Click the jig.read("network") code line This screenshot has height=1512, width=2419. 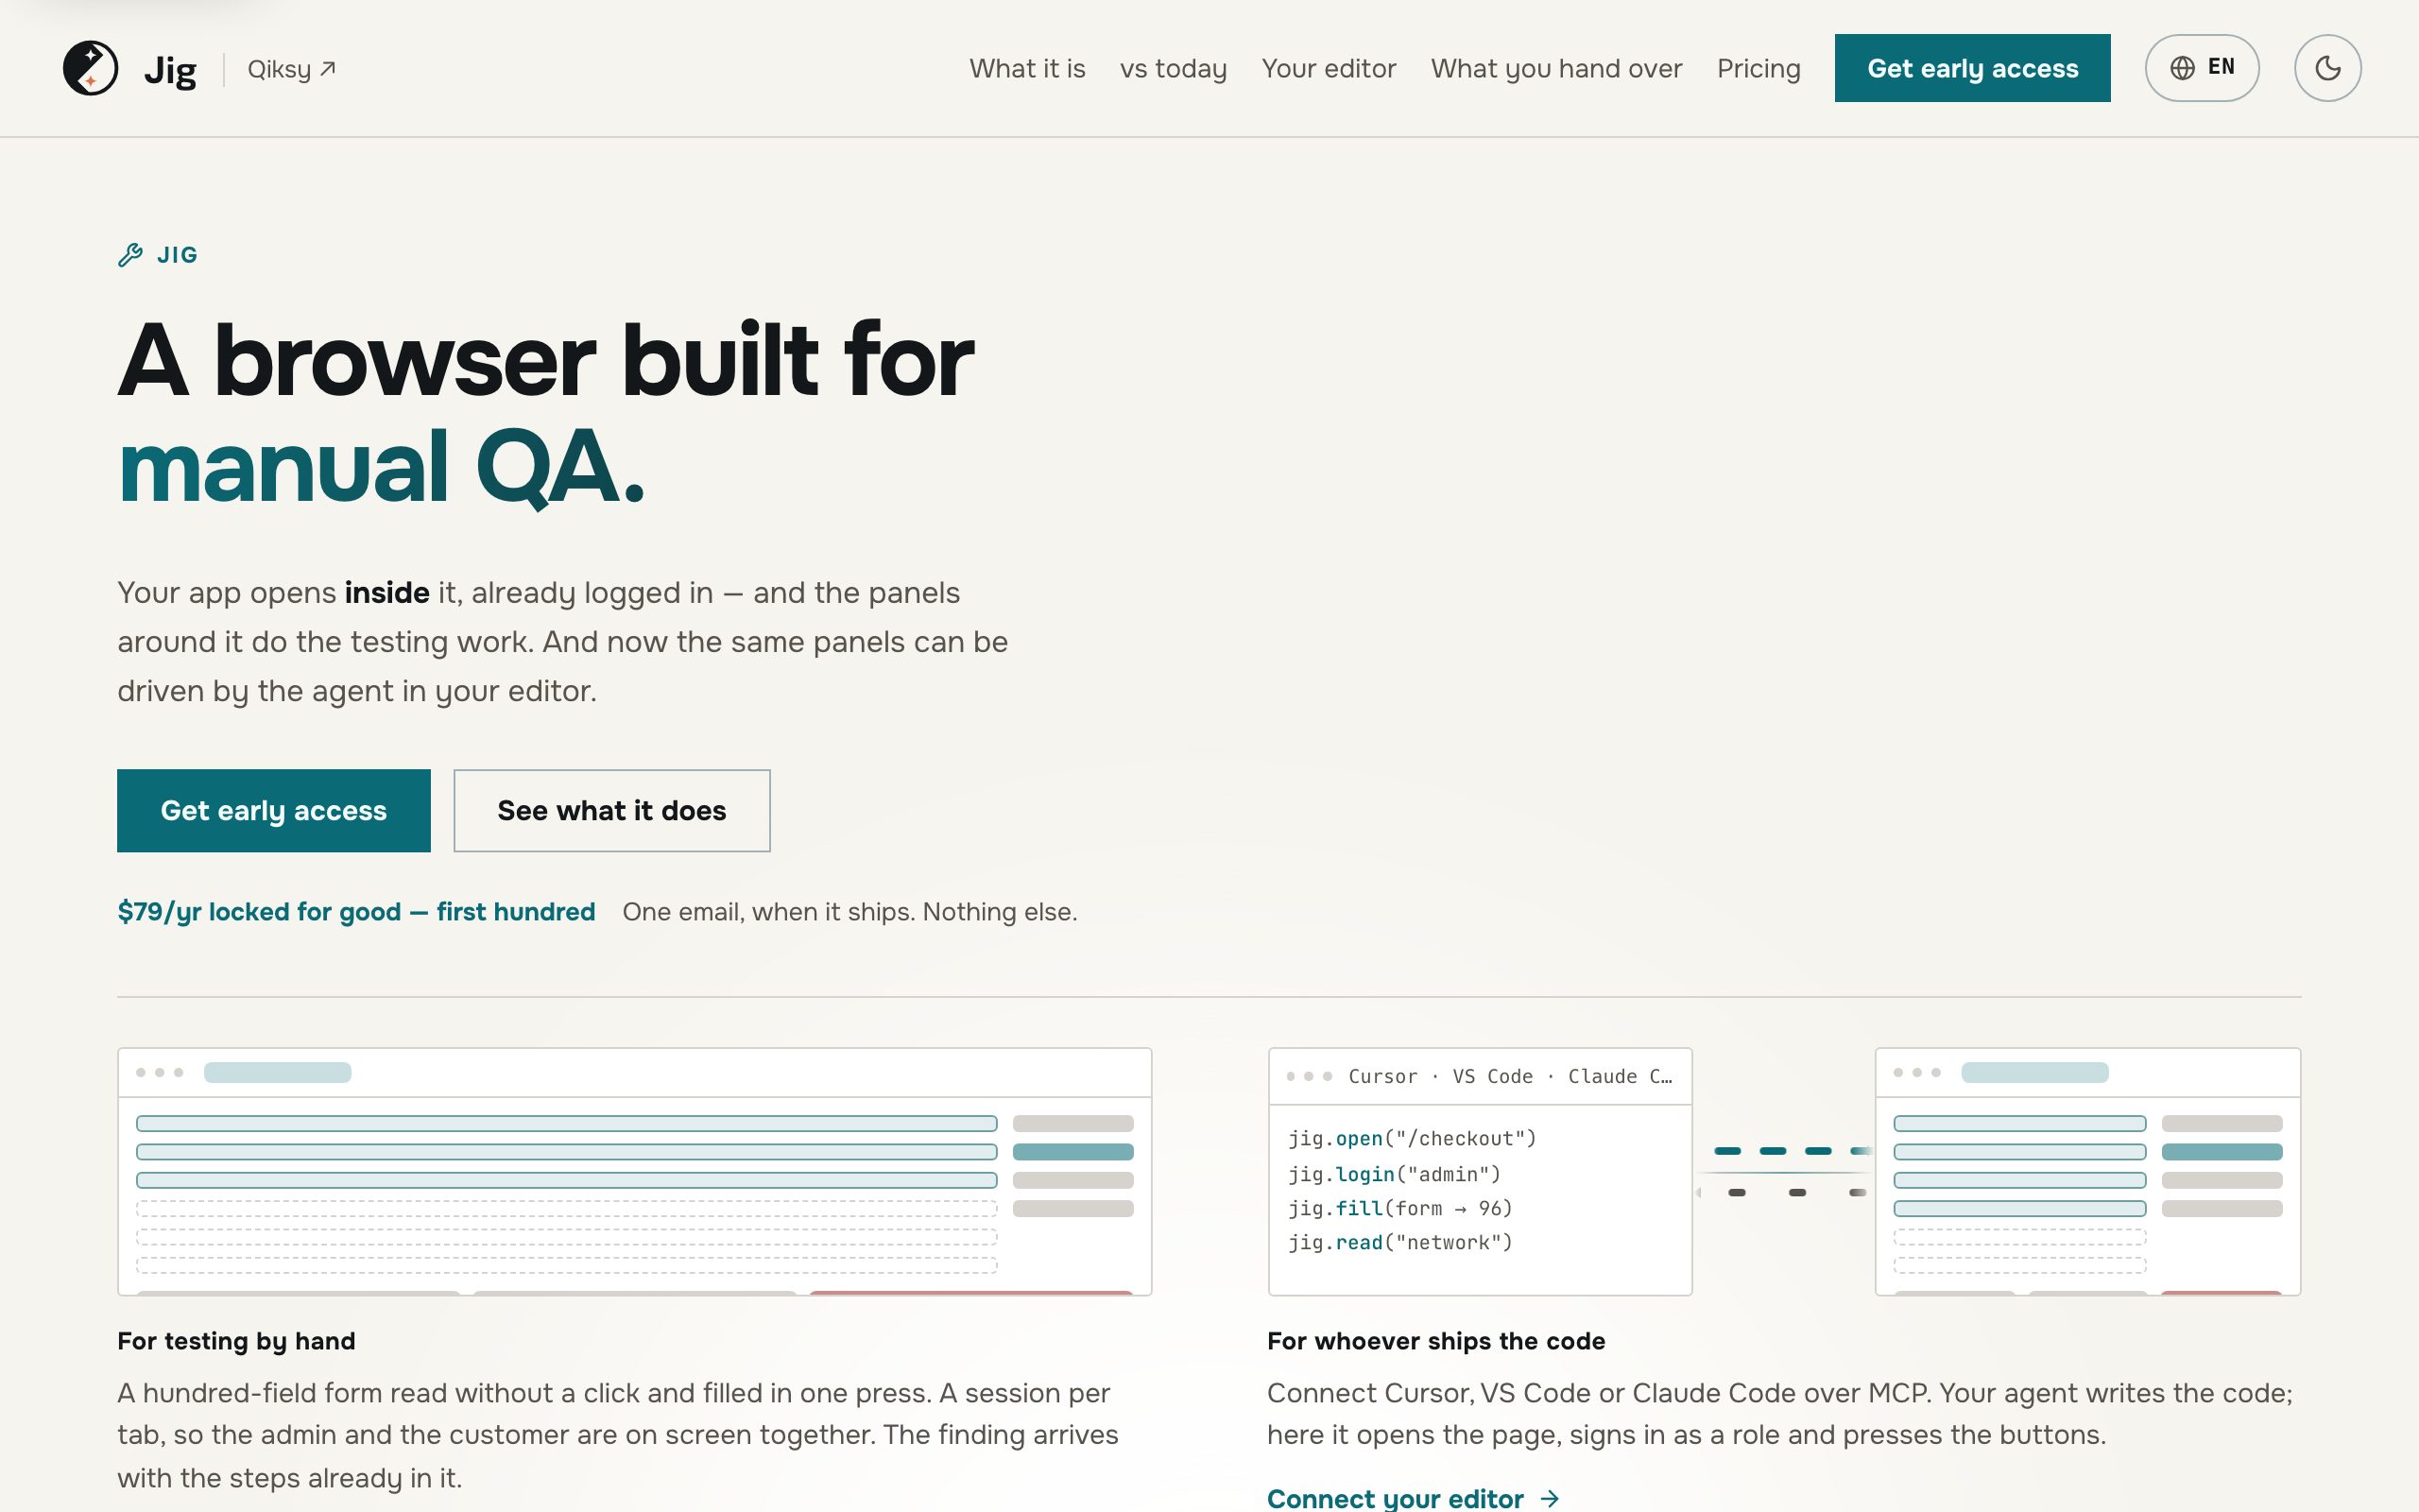[x=1399, y=1242]
